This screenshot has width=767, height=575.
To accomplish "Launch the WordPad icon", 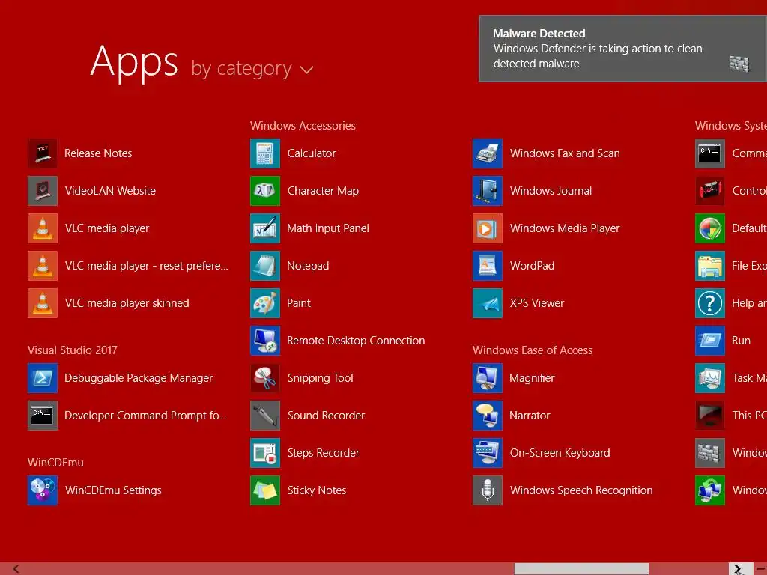I will [x=488, y=266].
